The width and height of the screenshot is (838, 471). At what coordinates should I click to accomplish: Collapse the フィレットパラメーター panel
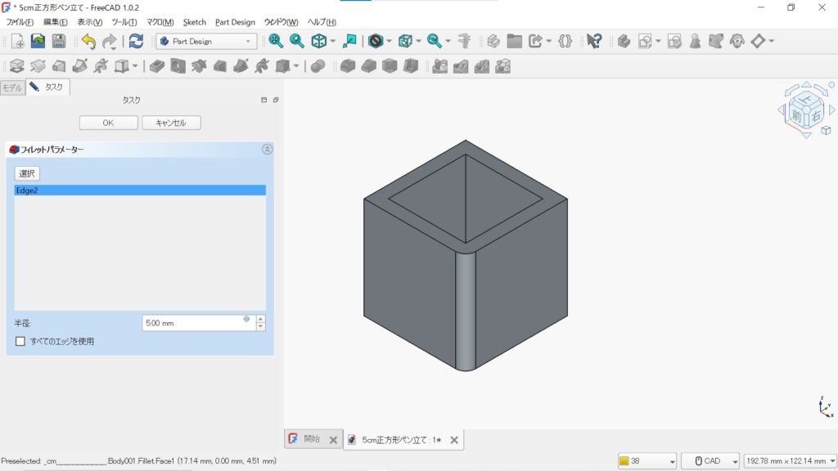[x=267, y=150]
